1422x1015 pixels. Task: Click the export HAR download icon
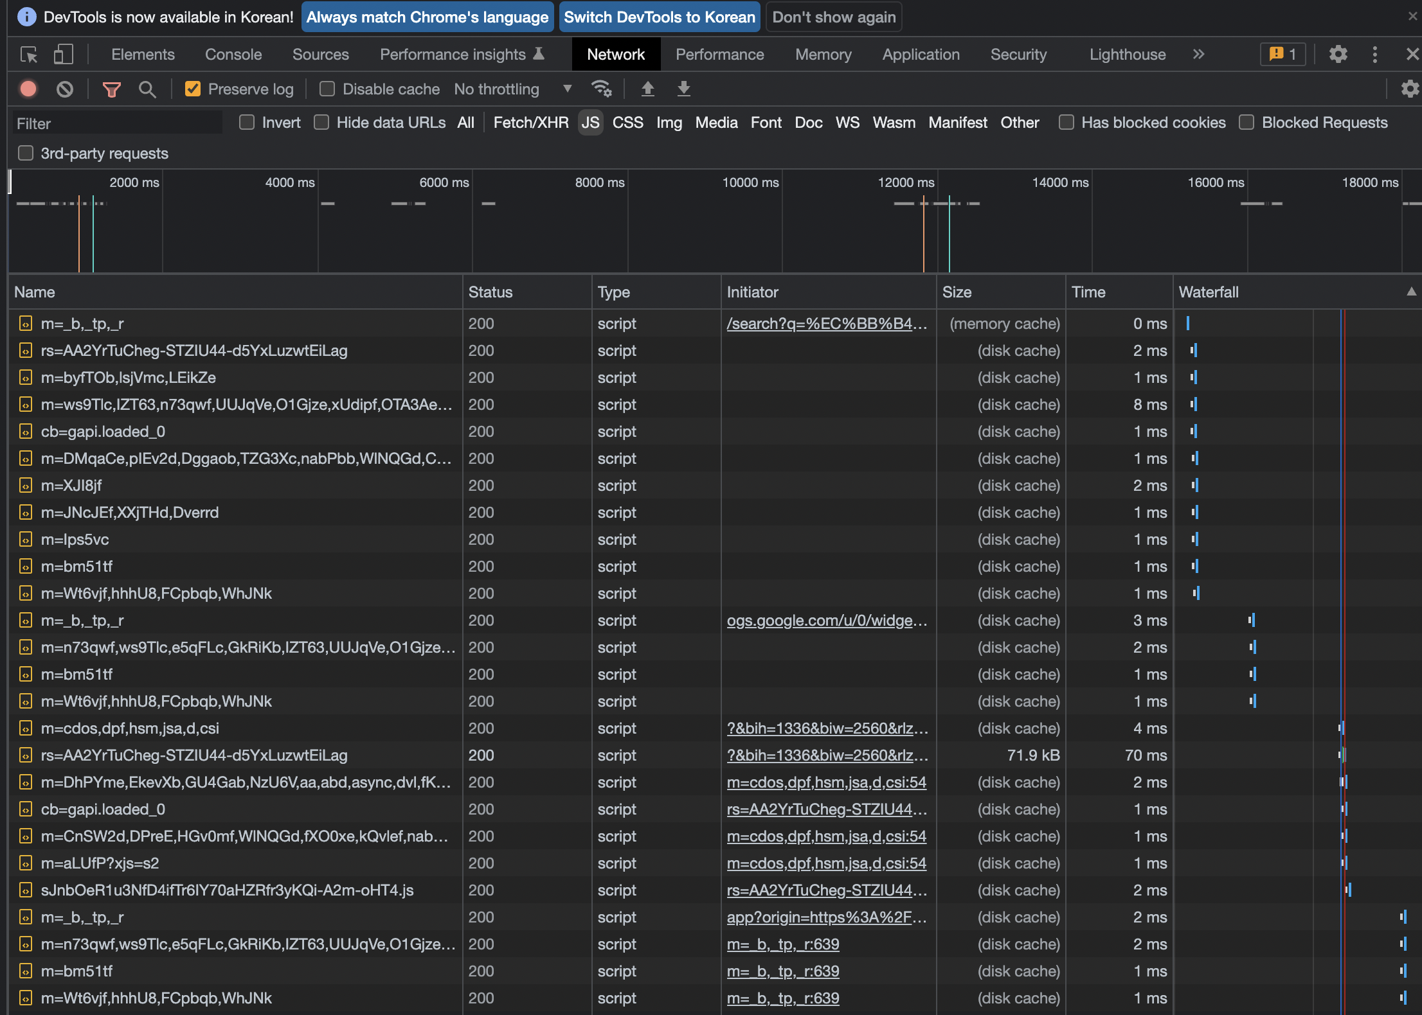(684, 89)
